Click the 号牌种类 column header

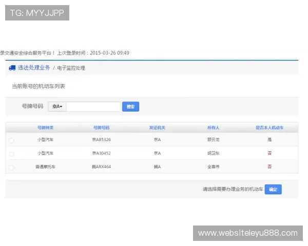45,128
